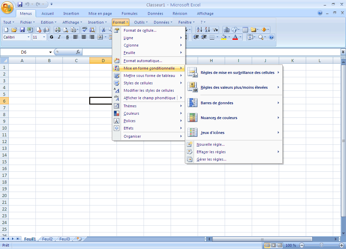Screen dimensions: 346x249
Task: Apply bold with the G button
Action: [51, 37]
